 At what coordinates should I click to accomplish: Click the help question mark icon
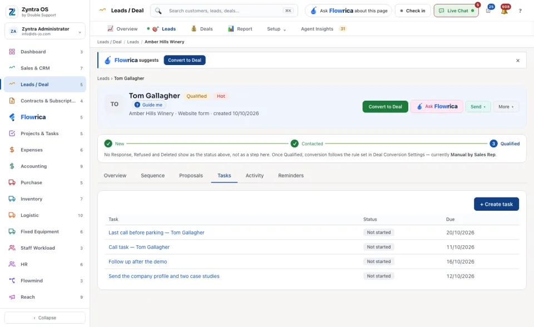[520, 11]
